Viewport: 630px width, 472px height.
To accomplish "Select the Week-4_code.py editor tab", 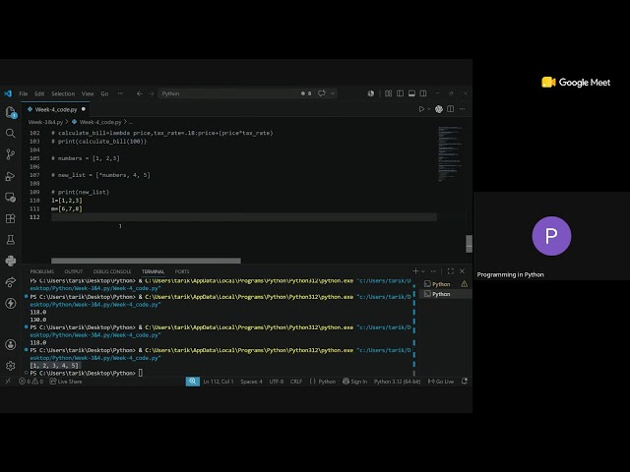I will [x=56, y=109].
